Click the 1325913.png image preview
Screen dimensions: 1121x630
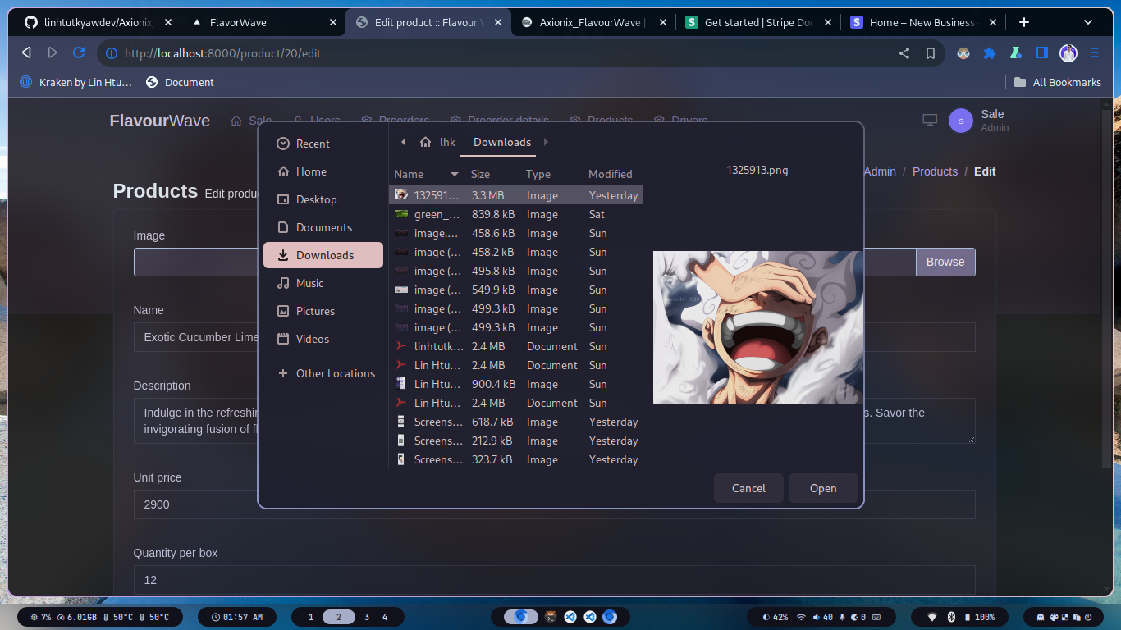(x=757, y=327)
